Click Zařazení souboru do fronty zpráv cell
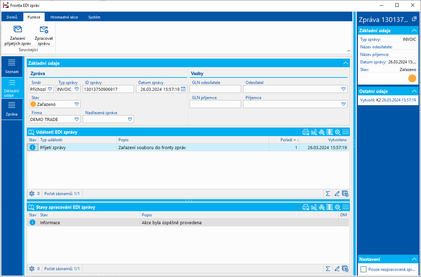Viewport: 421px width, 277px height. point(193,147)
